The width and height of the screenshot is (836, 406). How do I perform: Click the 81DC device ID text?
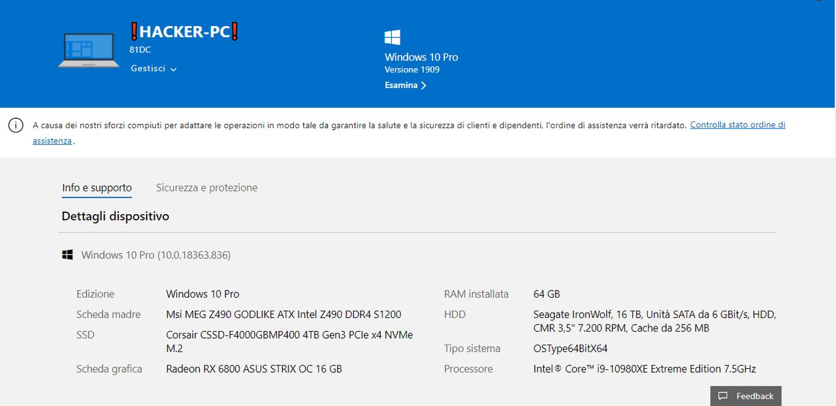[x=140, y=50]
